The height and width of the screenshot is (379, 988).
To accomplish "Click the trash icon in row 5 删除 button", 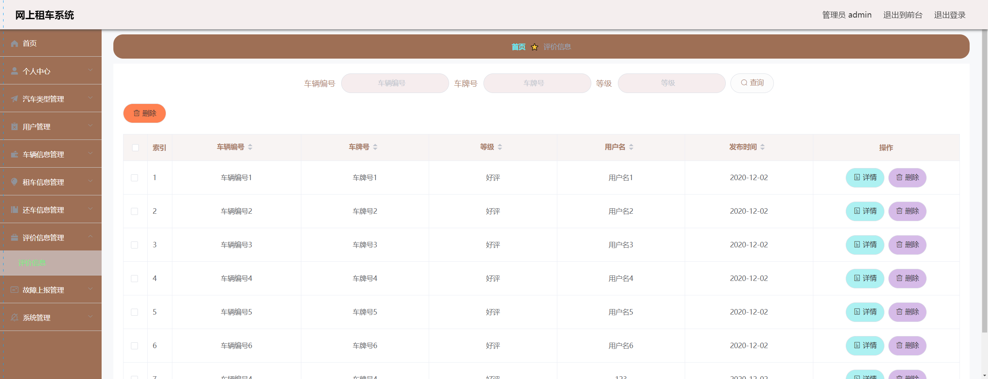I will 899,312.
